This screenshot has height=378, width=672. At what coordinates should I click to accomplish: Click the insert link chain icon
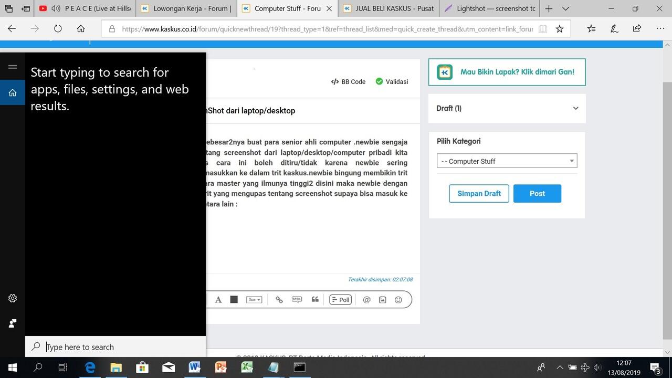279,300
